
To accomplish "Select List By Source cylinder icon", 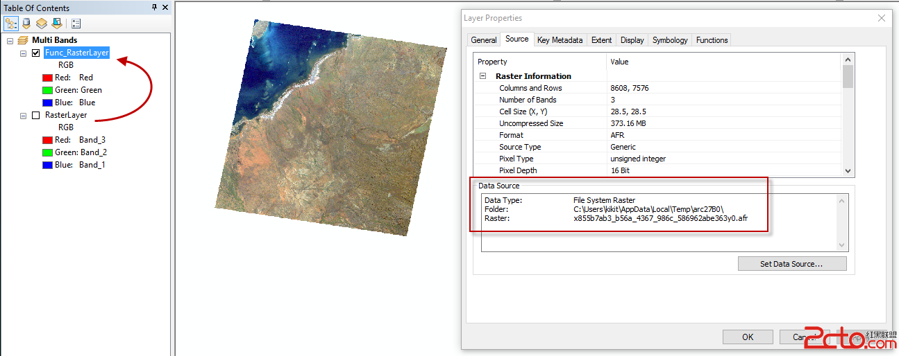I will pyautogui.click(x=26, y=23).
